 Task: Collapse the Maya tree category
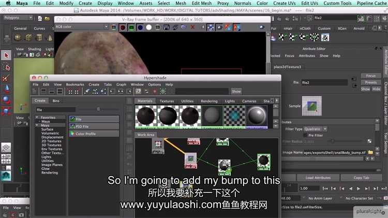(37, 125)
